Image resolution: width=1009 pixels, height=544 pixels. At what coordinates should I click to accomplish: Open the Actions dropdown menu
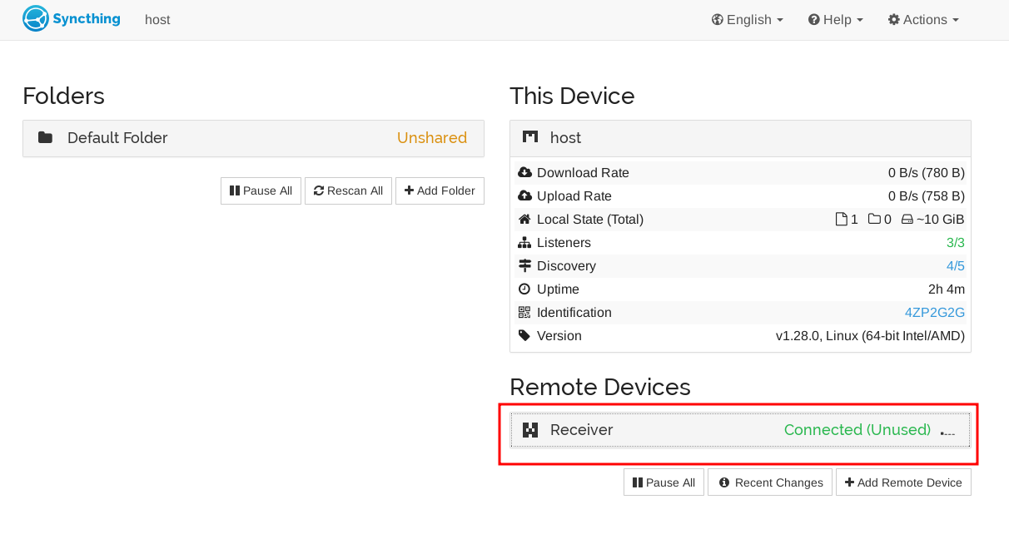923,20
